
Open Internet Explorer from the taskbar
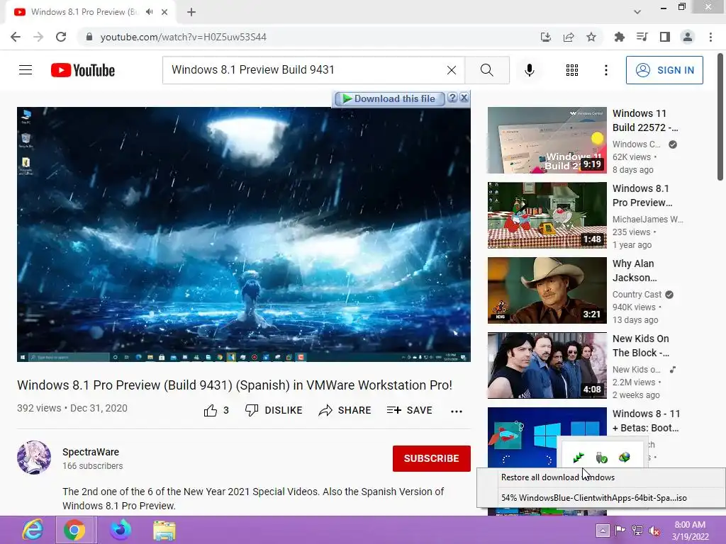tap(33, 530)
